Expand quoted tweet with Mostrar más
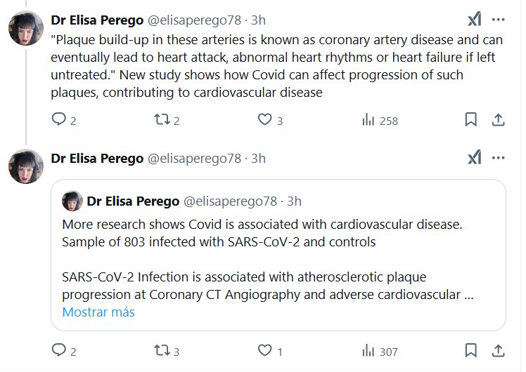 (x=98, y=312)
